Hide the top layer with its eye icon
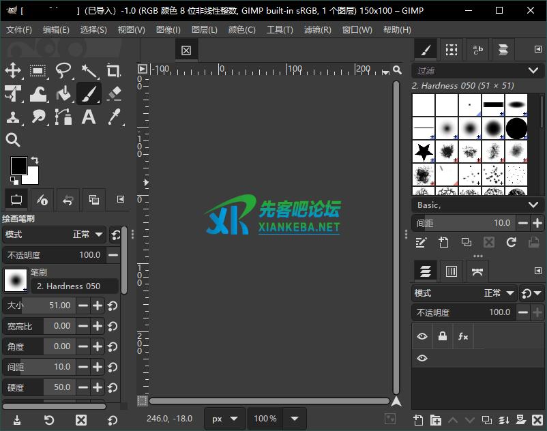The height and width of the screenshot is (431, 547). 422,336
